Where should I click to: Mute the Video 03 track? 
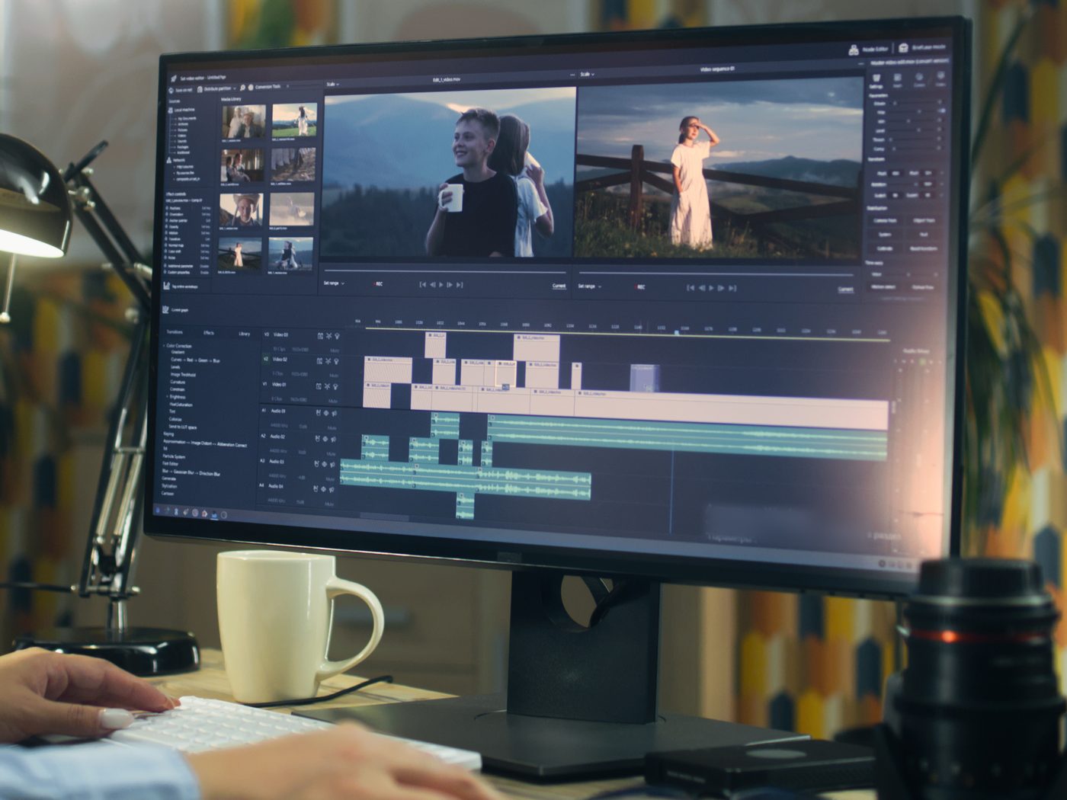[335, 350]
